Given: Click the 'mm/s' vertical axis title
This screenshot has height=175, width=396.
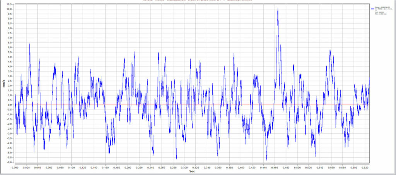Looking at the screenshot, I should [x=4, y=83].
